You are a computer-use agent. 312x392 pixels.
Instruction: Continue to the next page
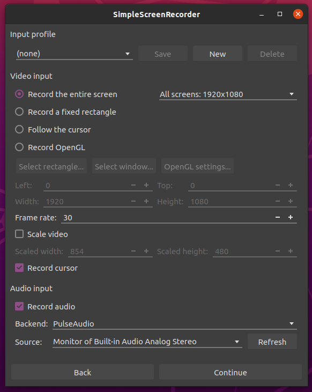(231, 372)
